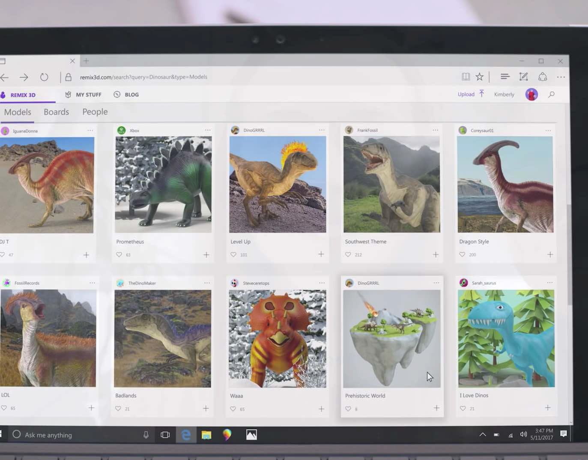Open the Share icon in the Edge toolbar
The height and width of the screenshot is (460, 588).
pyautogui.click(x=543, y=77)
